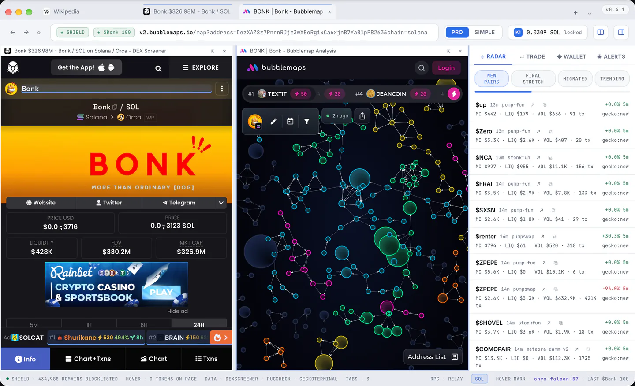
Task: Open the EXPLORE menu
Action: click(201, 67)
